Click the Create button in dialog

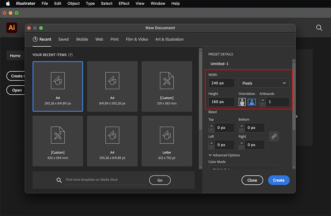point(279,180)
